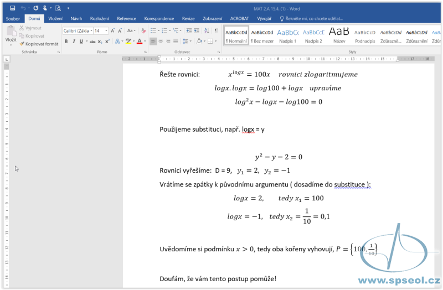
Task: Switch to the Návrh tab
Action: (76, 19)
